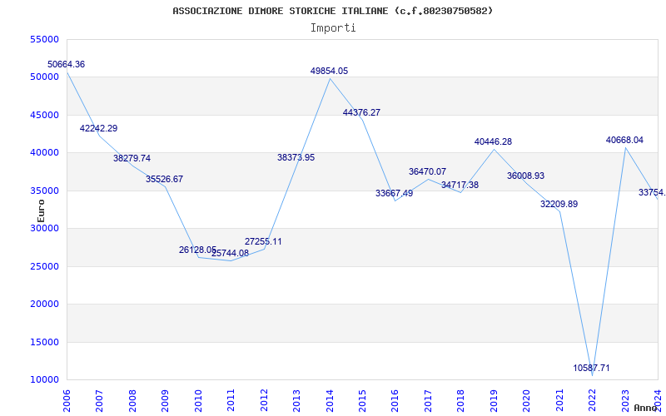Click year 2022 on x-axis
Screen dimensions: 666x416
(x=593, y=401)
